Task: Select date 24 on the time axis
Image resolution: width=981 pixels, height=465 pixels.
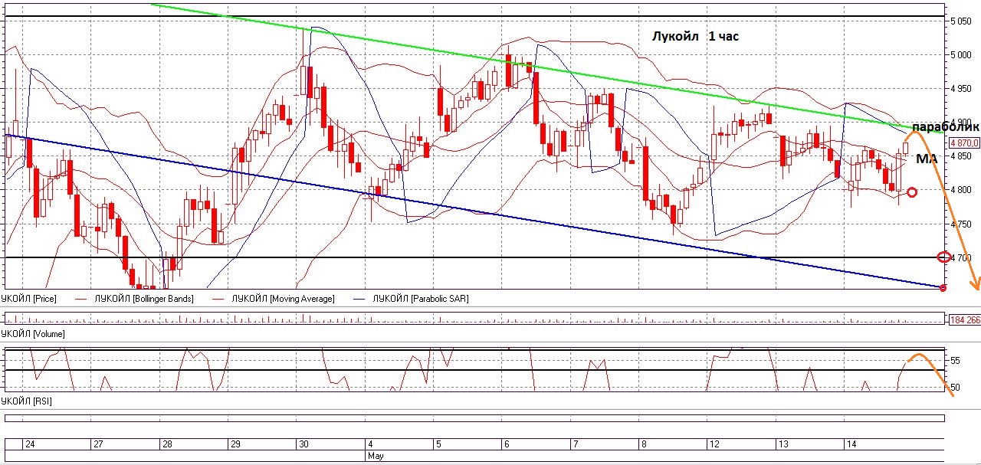Action: click(x=30, y=444)
